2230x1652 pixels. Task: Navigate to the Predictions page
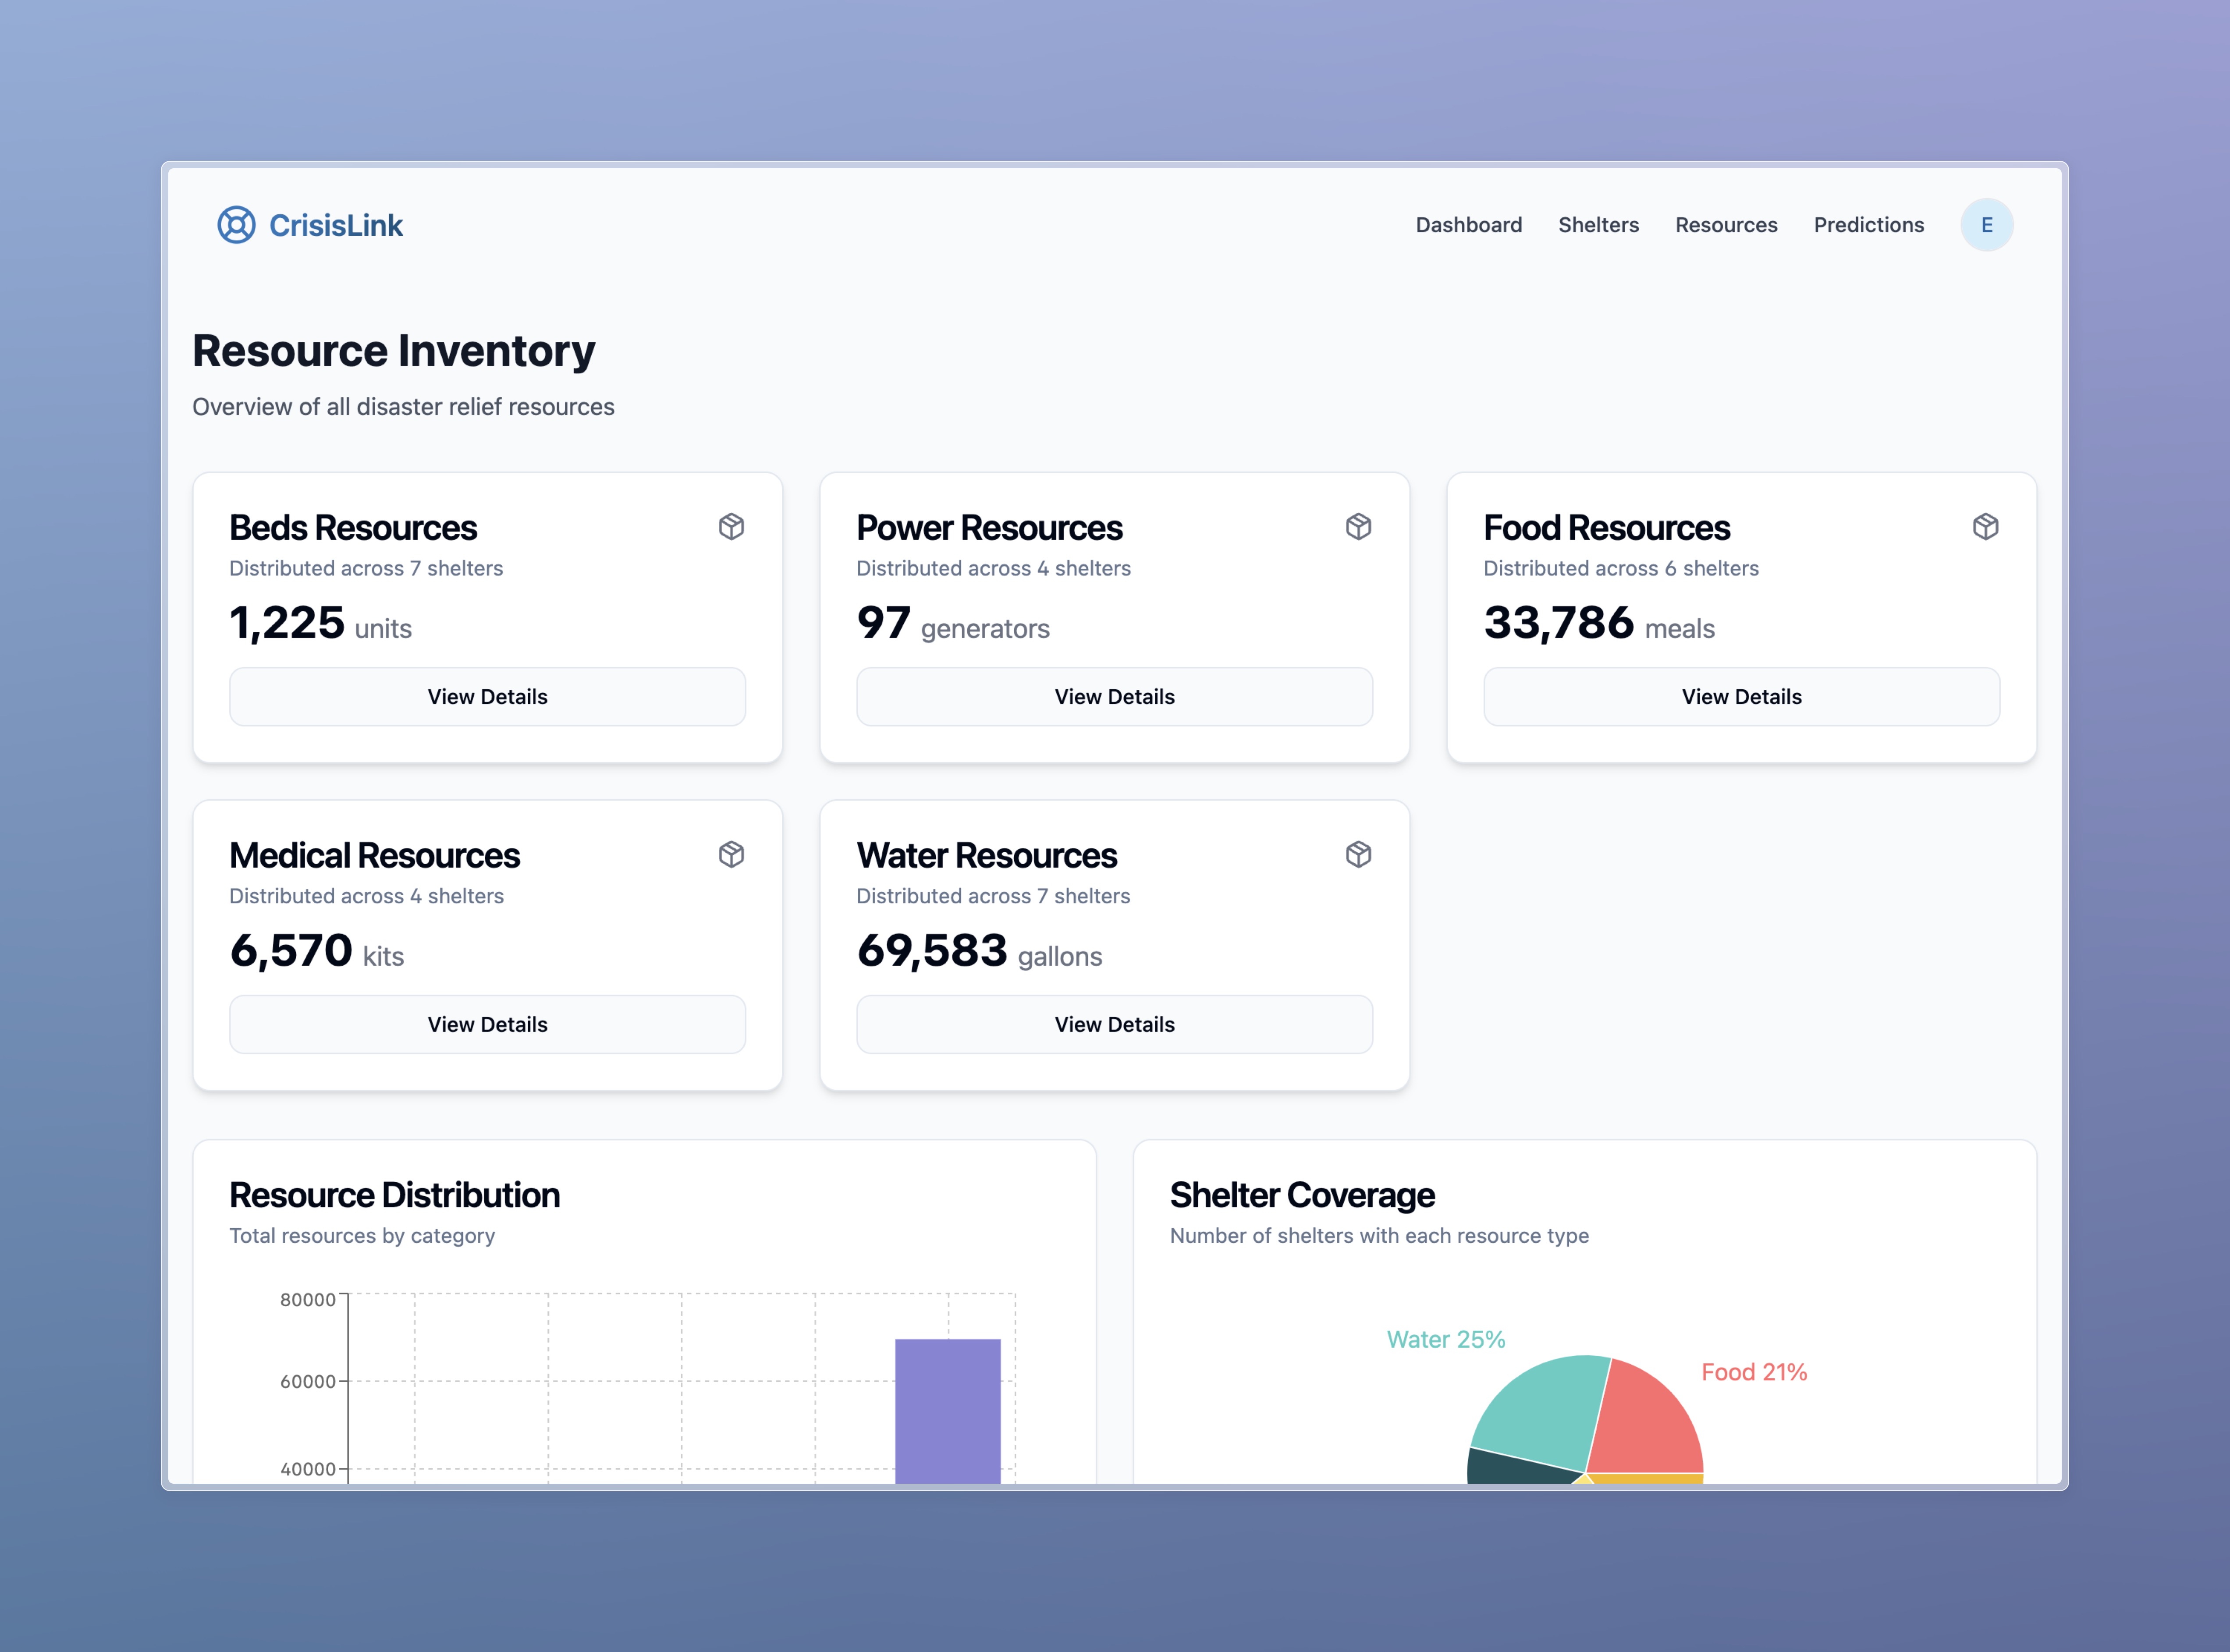(1868, 225)
